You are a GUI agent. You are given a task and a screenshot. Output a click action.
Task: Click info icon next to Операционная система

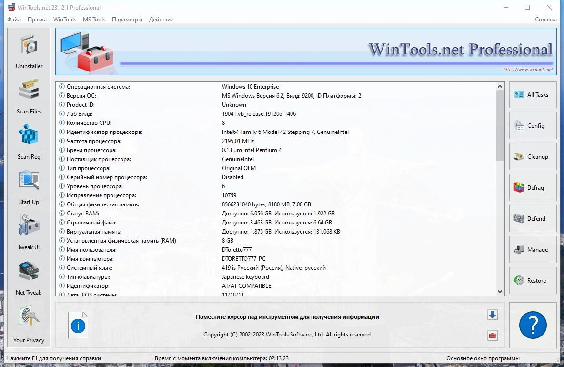click(x=62, y=86)
